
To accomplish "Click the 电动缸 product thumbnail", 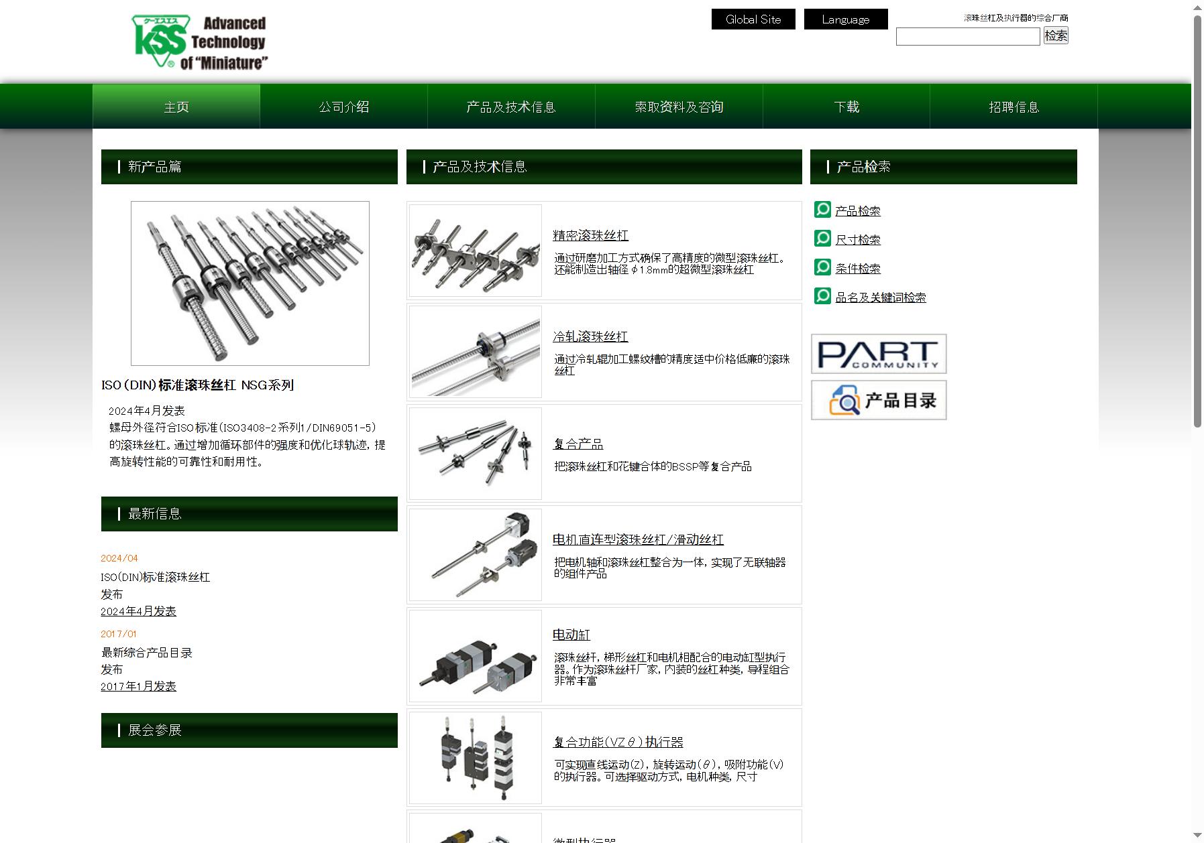I will pyautogui.click(x=476, y=656).
